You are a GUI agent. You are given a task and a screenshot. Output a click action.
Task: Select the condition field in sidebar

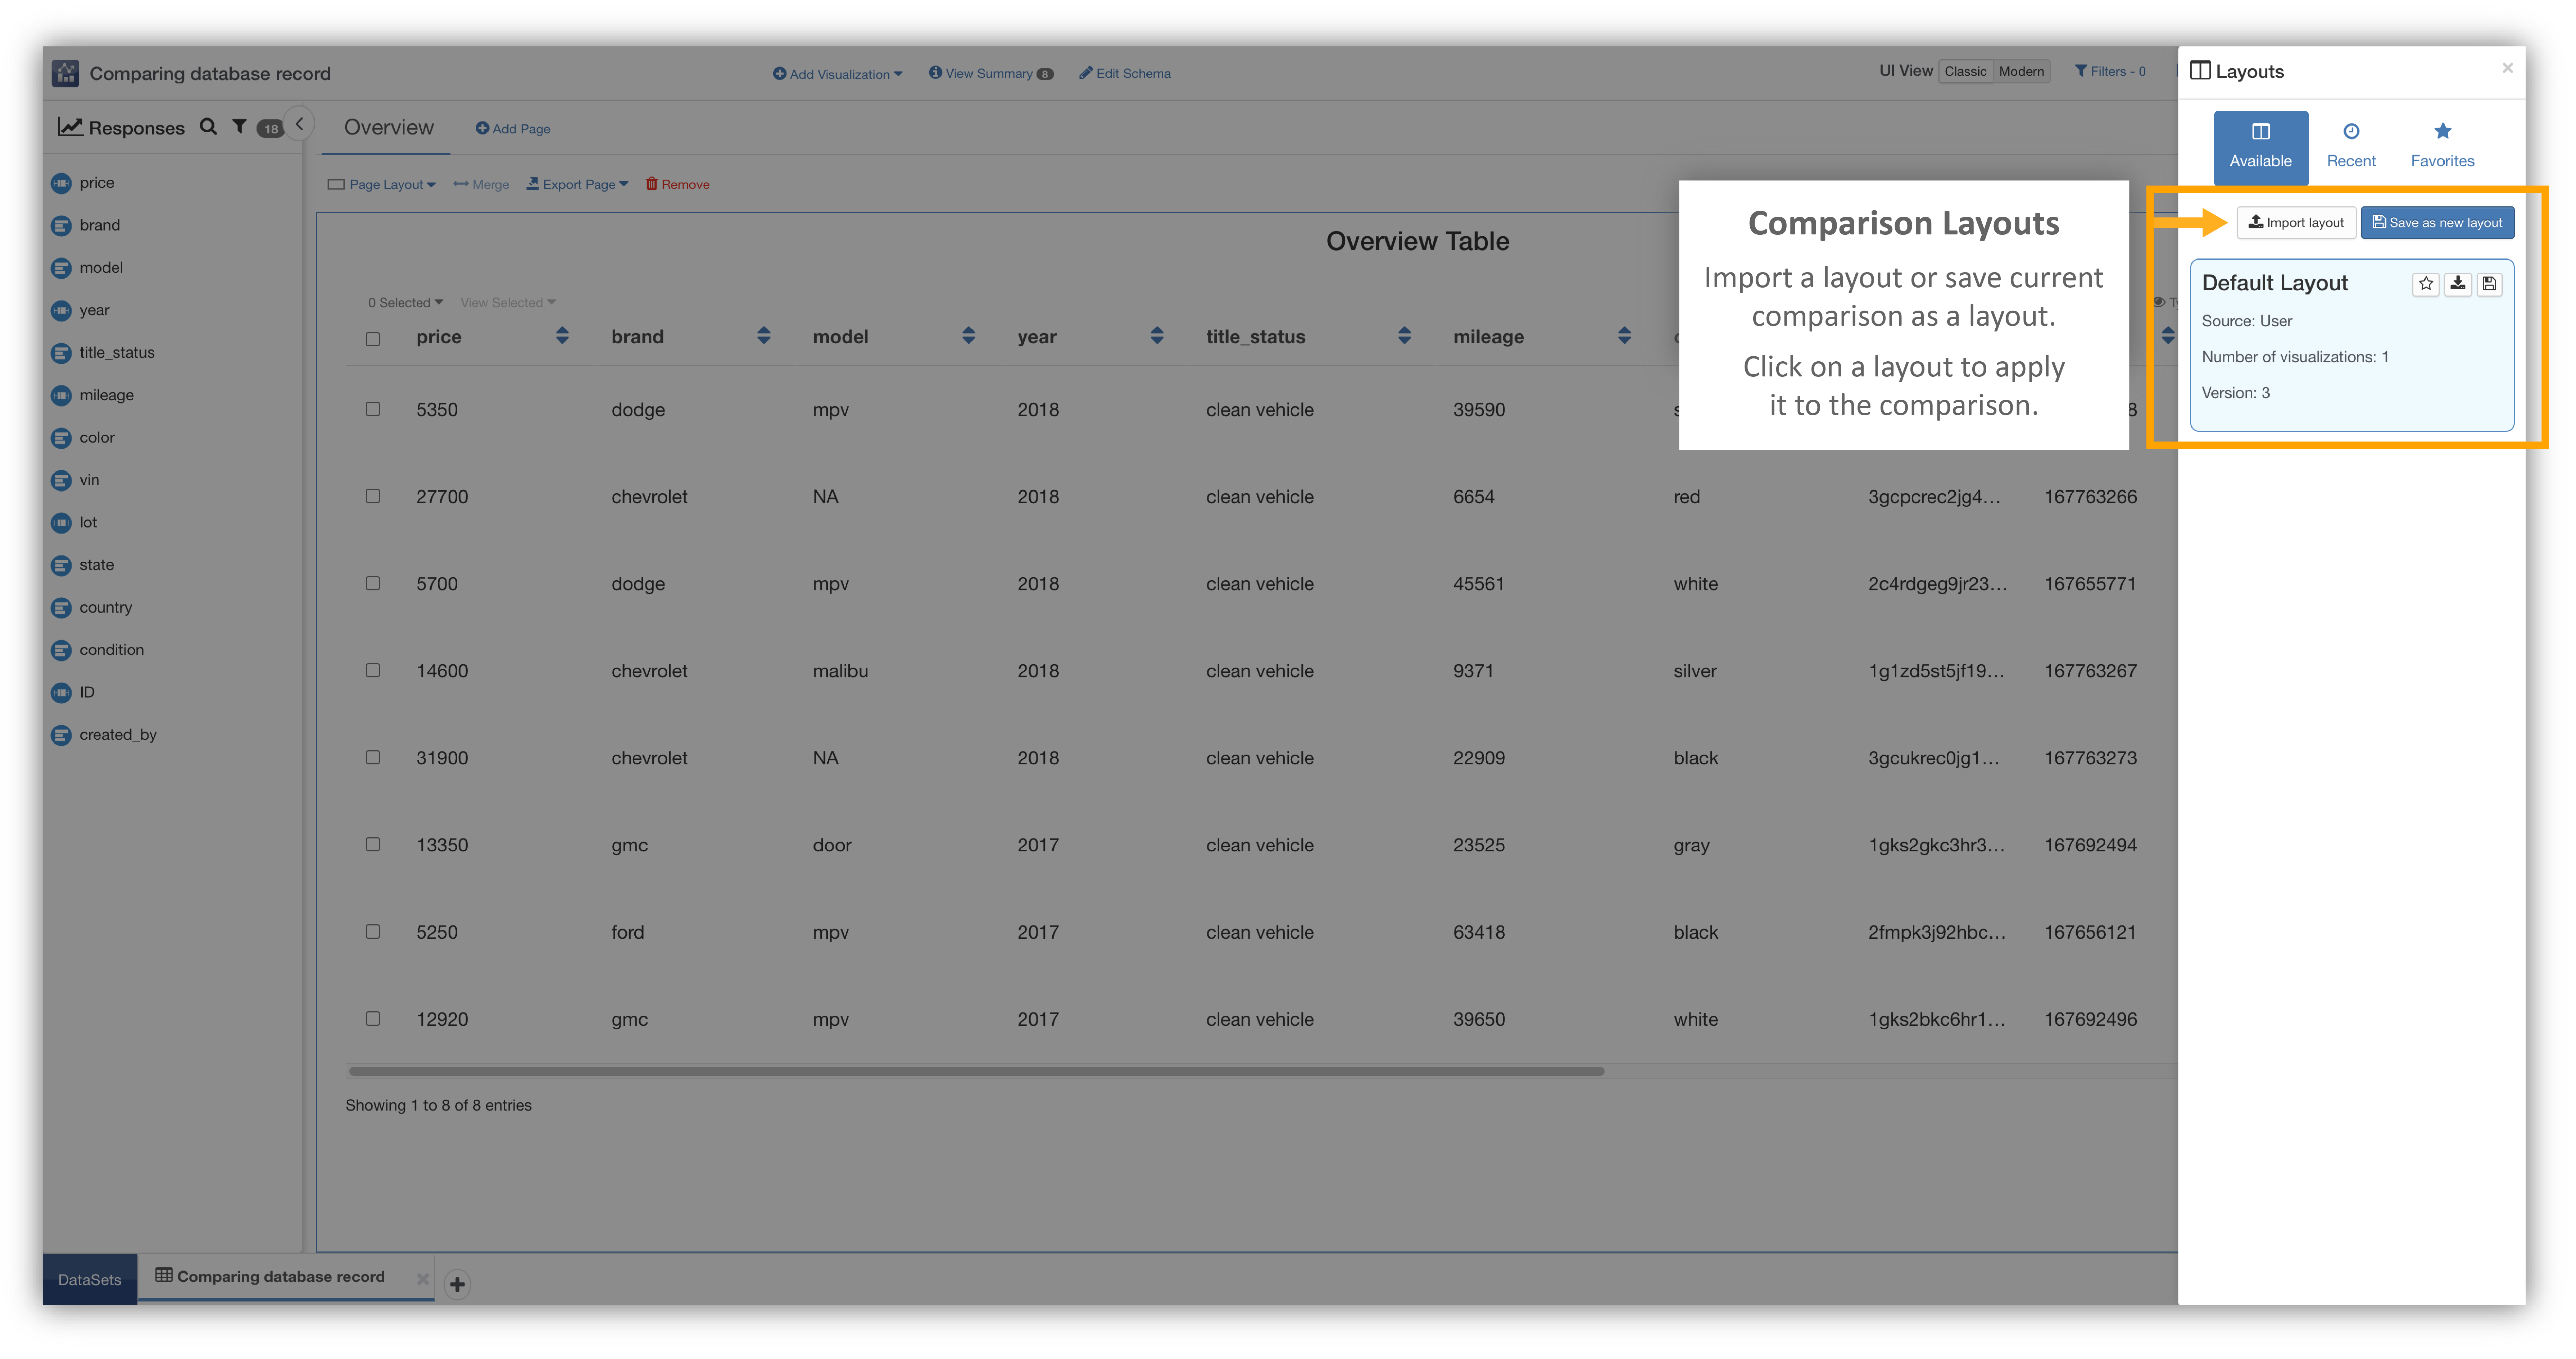(x=112, y=650)
